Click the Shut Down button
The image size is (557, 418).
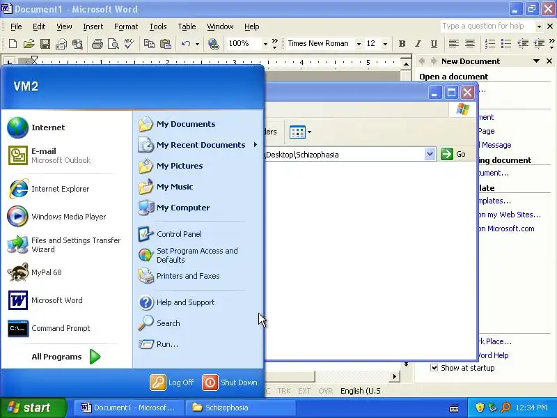click(230, 382)
